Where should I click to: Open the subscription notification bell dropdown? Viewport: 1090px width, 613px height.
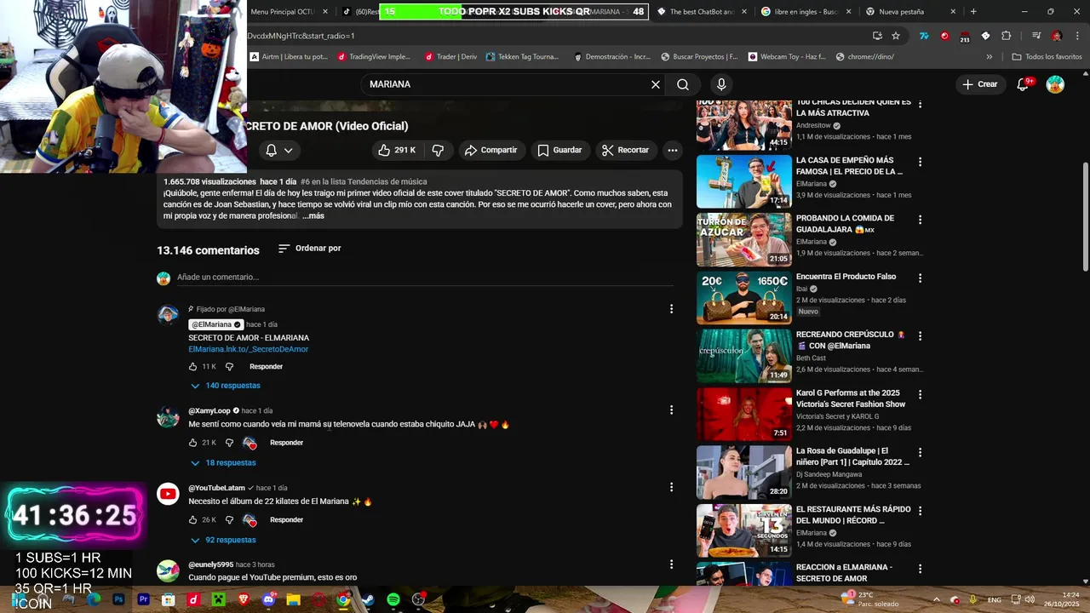278,150
